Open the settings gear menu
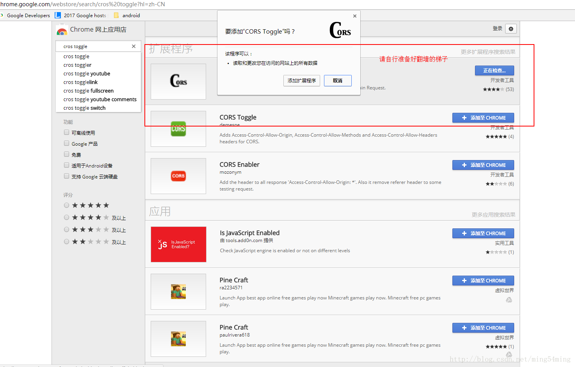The height and width of the screenshot is (367, 575). pos(511,29)
